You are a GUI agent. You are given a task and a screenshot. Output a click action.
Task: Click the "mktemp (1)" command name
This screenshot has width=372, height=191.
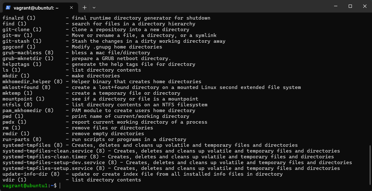(18, 93)
